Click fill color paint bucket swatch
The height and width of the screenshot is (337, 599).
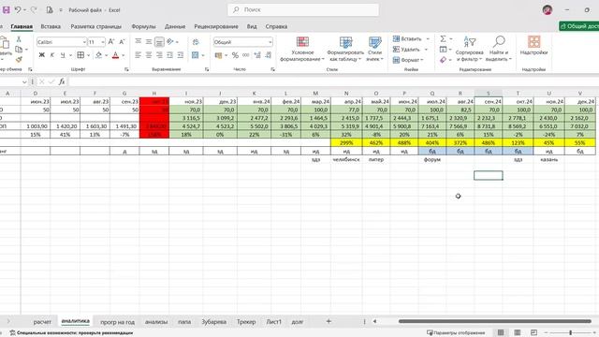pyautogui.click(x=98, y=55)
